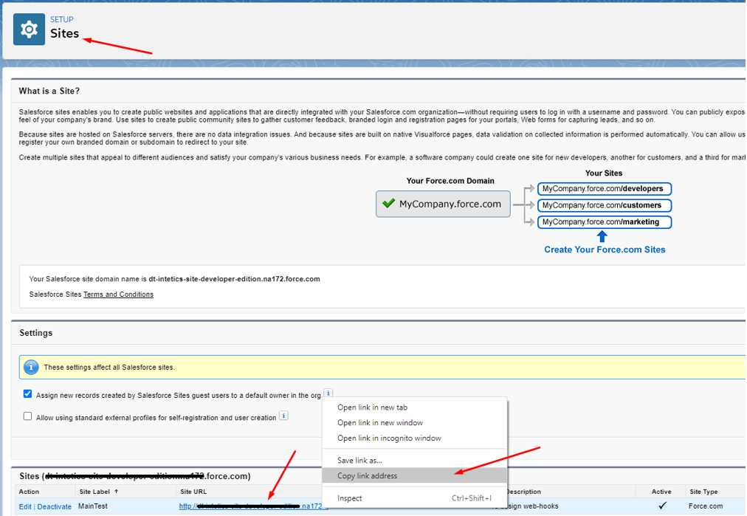
Task: Click the What is a Site? heading
Action: point(49,91)
